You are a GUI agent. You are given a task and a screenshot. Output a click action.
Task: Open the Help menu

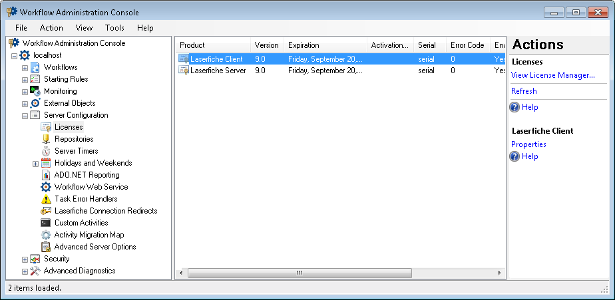point(145,28)
